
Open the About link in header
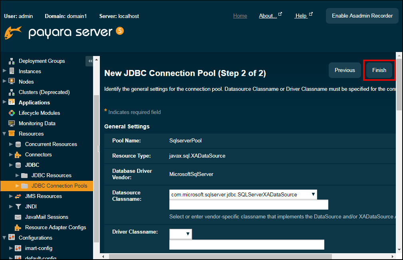point(268,16)
